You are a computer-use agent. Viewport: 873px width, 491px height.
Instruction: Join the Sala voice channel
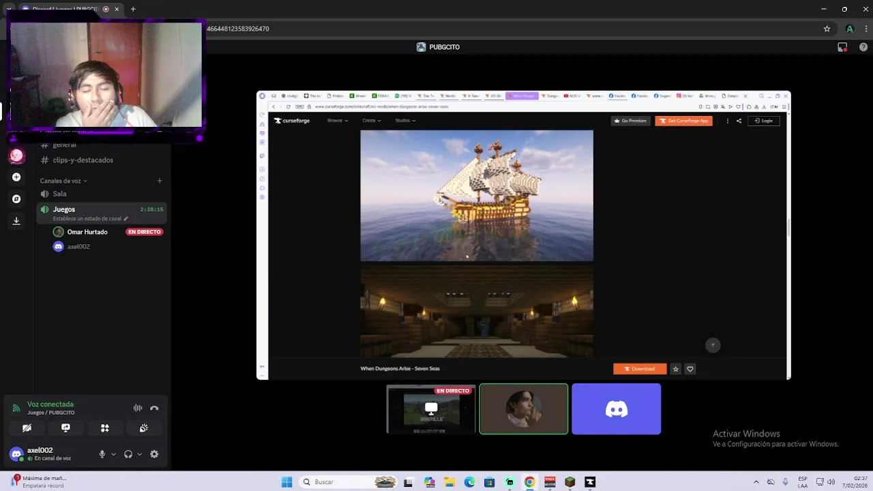pos(59,194)
